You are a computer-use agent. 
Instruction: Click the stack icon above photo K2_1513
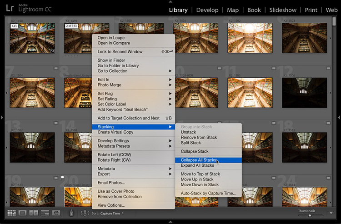tap(56, 178)
